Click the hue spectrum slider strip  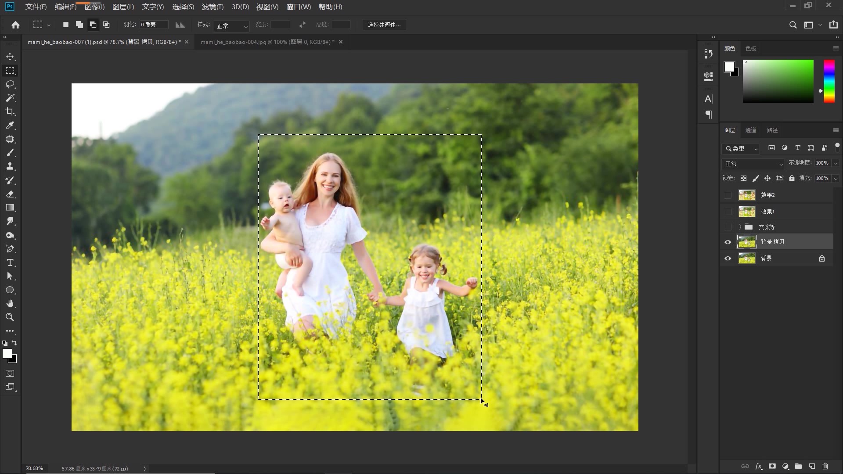coord(829,81)
